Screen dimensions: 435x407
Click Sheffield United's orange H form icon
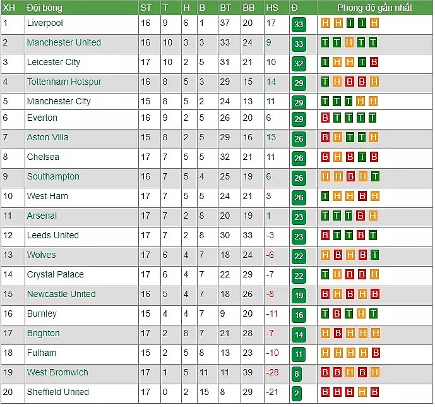click(362, 392)
